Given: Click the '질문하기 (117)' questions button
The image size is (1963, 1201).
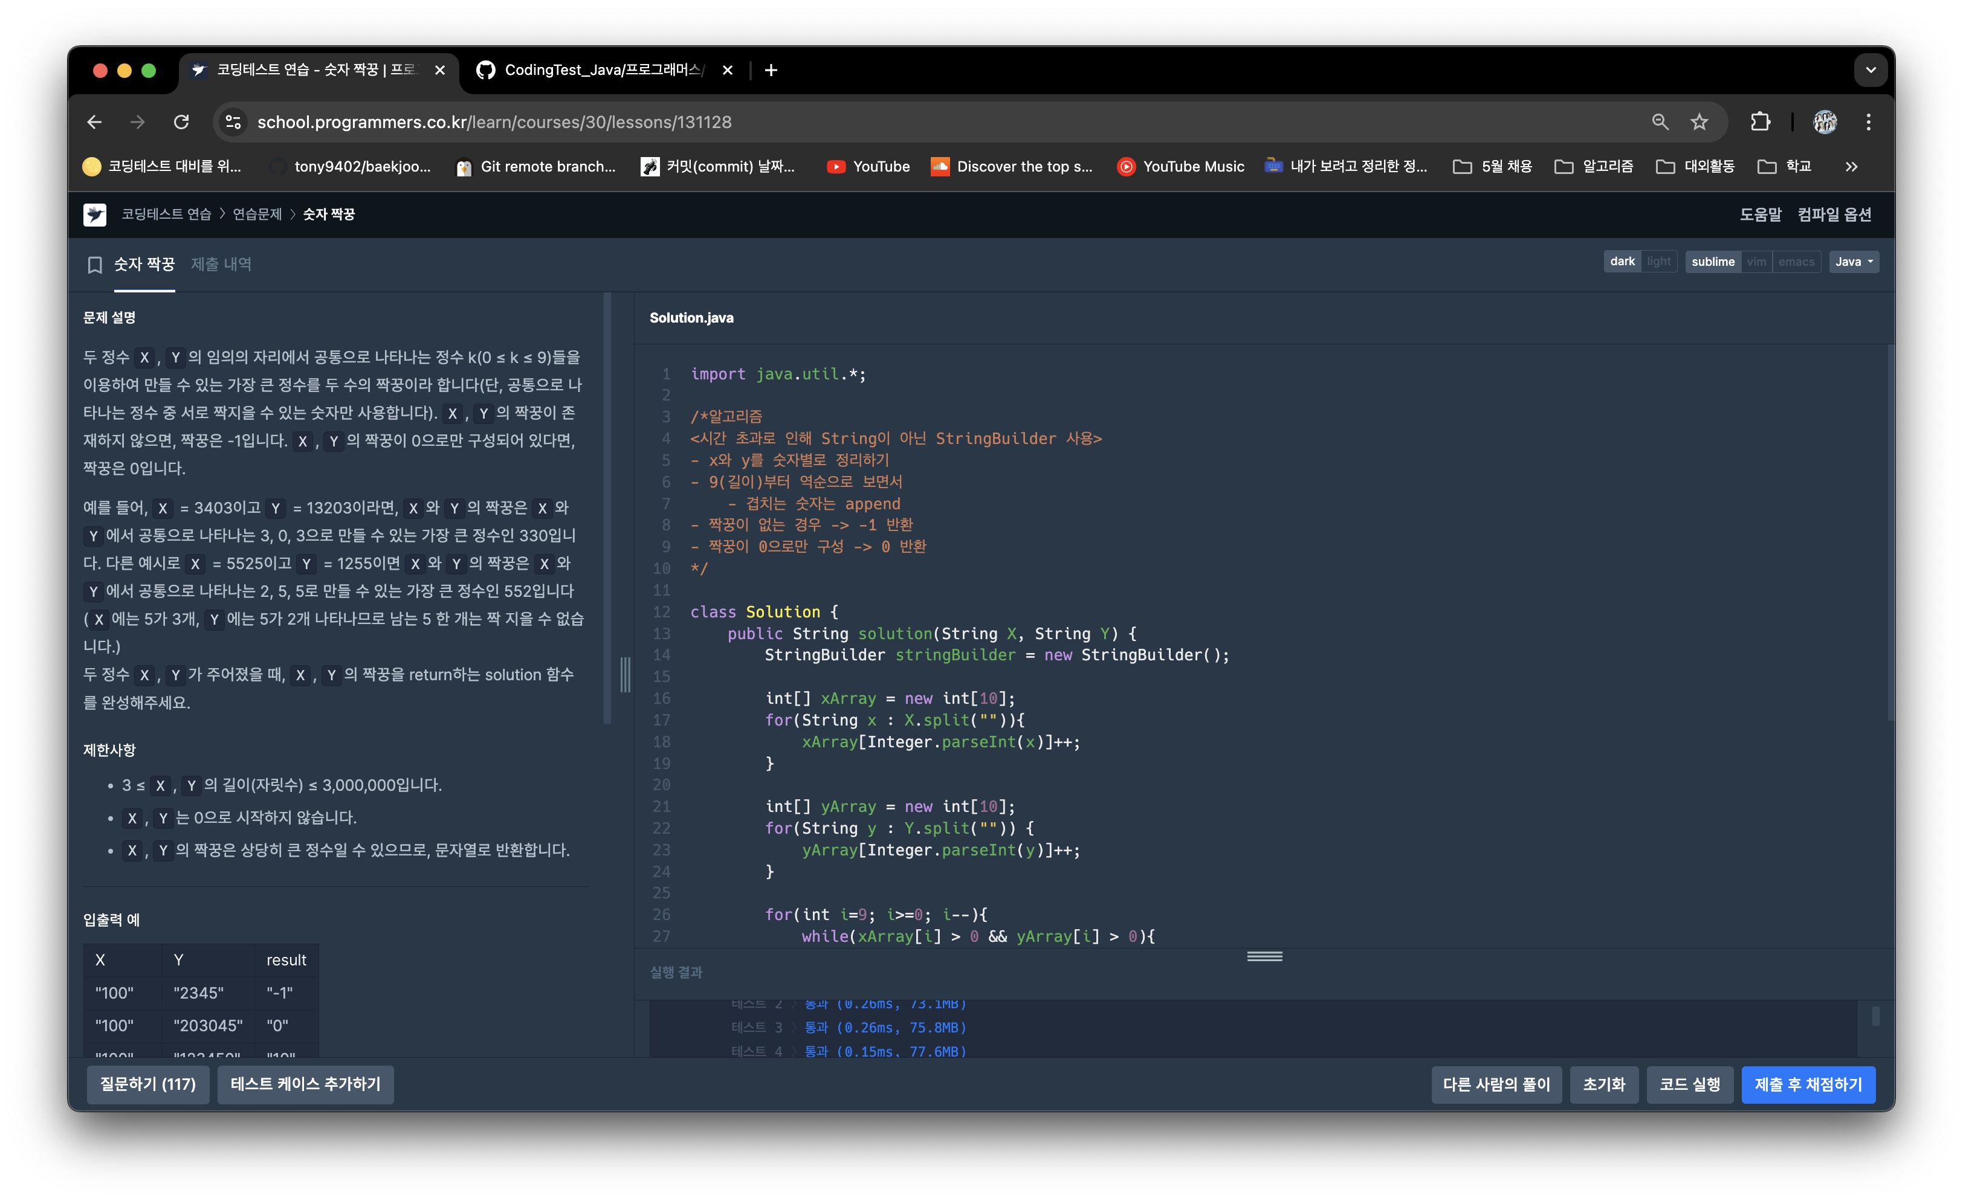Looking at the screenshot, I should coord(144,1083).
